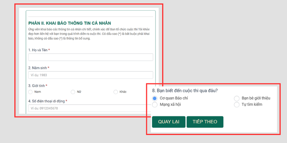Click the TIẾP THEO button
Screen dimensions: 287x143
pyautogui.click(x=205, y=122)
